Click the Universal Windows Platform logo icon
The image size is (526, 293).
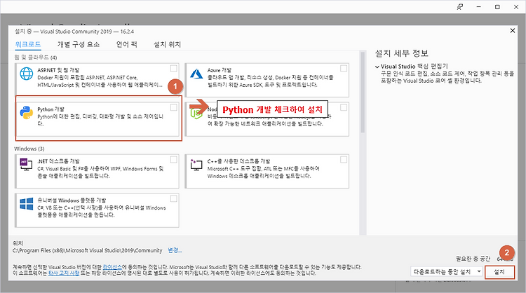[x=27, y=203]
